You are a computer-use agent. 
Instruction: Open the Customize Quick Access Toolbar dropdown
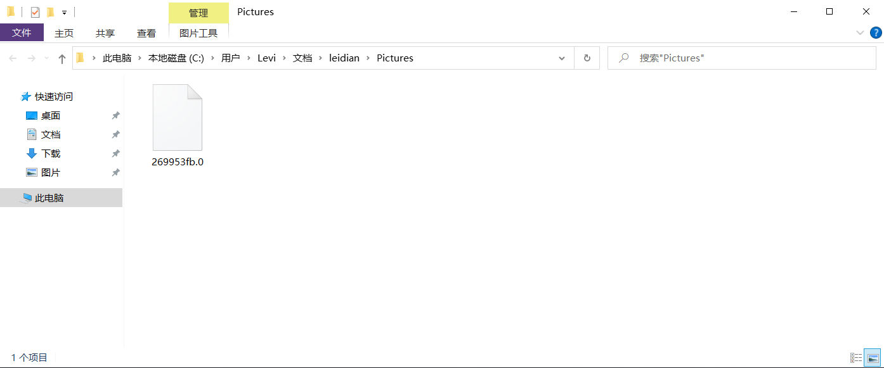coord(64,13)
